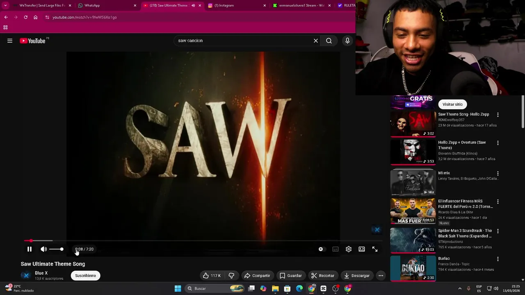Image resolution: width=525 pixels, height=295 pixels.
Task: Like the video with 117 K likes
Action: 212,276
